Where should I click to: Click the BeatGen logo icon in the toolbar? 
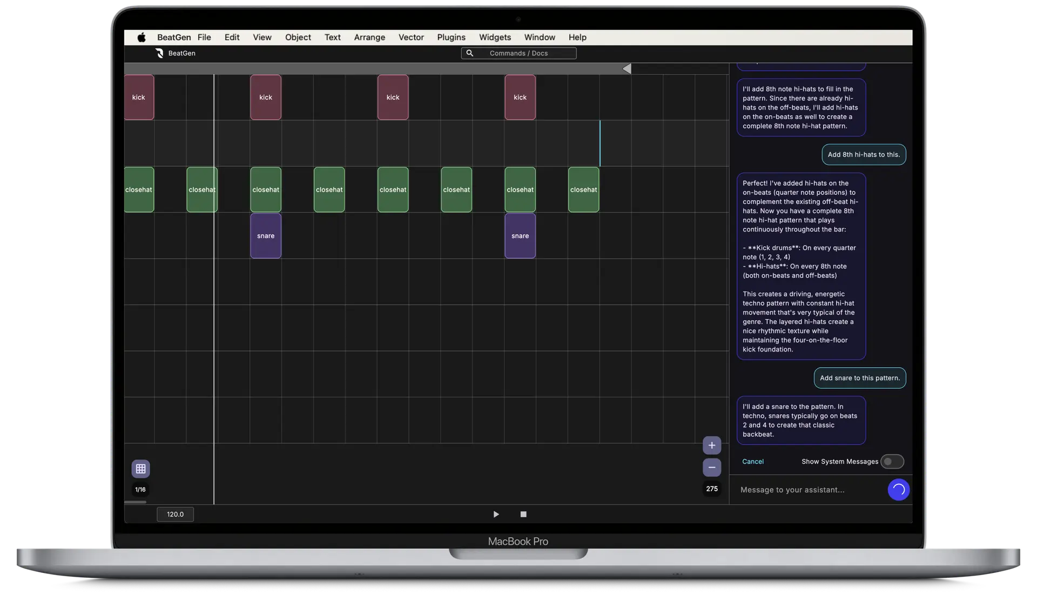point(159,53)
